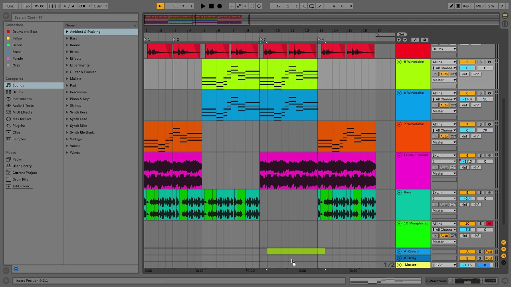Screen dimensions: 511x287
Task: Disarm the 10 Memphis St track
Action: click(x=489, y=224)
